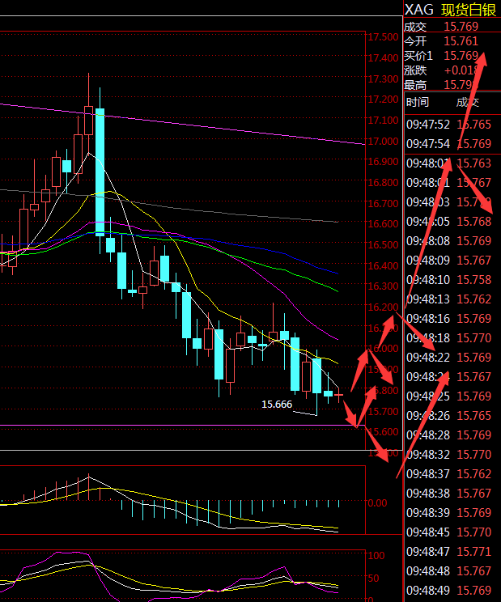
Task: Click price 15.758 in the 09:48:10 row
Action: coord(474,279)
